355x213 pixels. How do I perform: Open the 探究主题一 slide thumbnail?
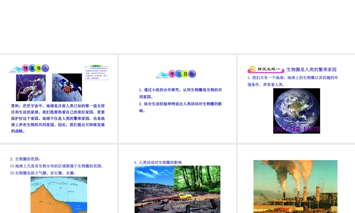pos(296,99)
